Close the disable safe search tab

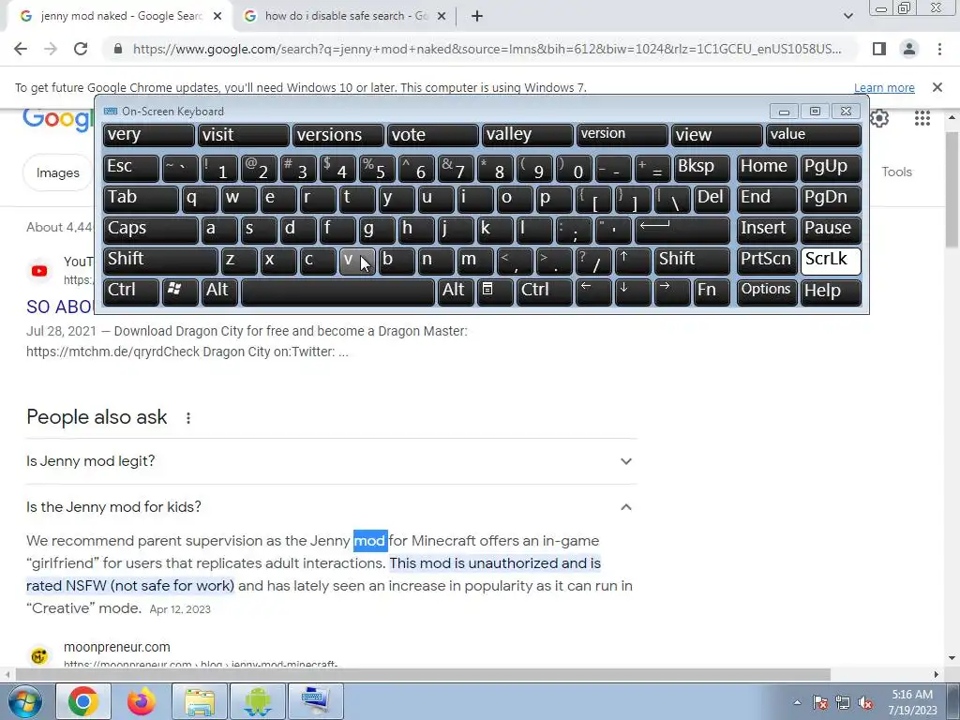point(442,17)
